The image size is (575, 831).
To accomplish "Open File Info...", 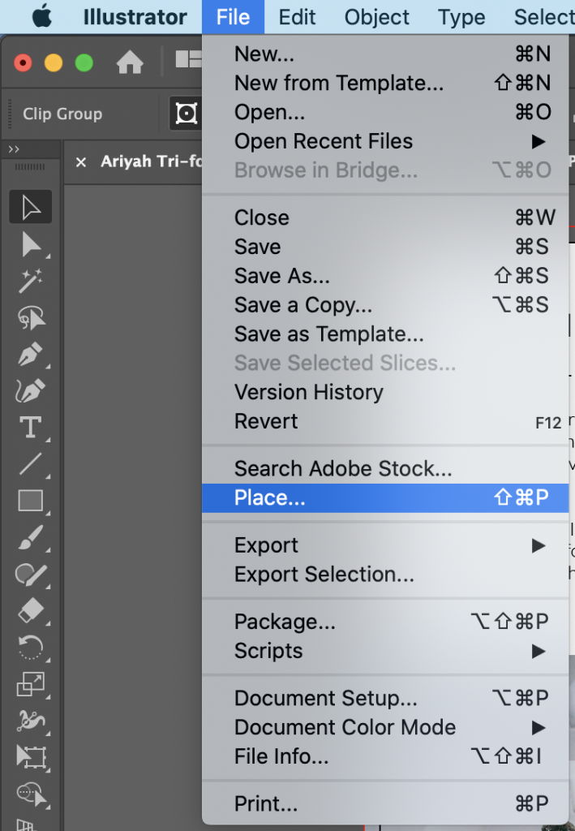I will coord(385,756).
